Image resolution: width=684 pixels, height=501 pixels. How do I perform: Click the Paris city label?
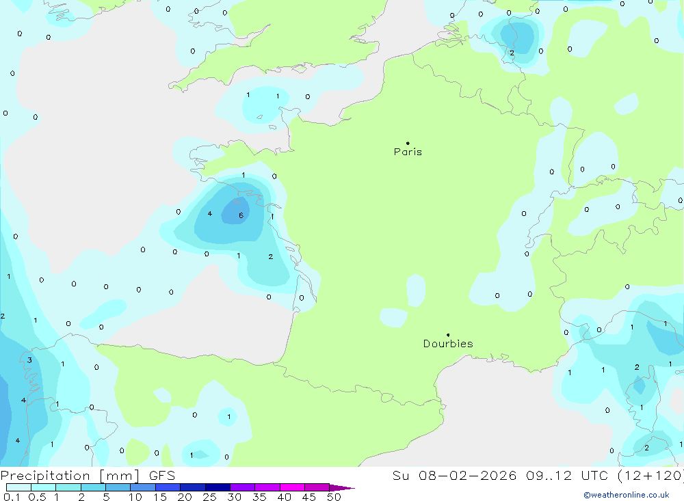[408, 152]
